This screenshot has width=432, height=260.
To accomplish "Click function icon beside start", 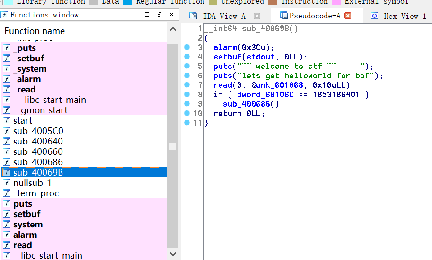I will click(7, 120).
